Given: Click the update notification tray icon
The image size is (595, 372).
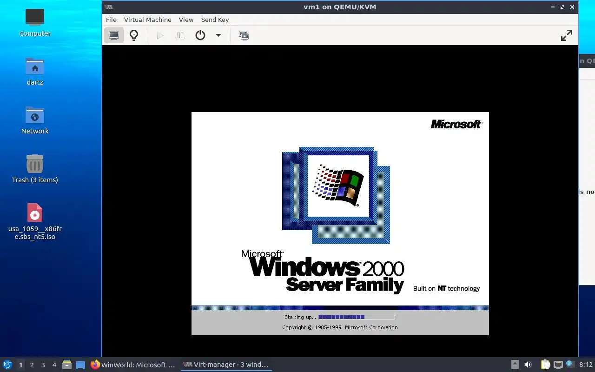Looking at the screenshot, I should click(570, 365).
